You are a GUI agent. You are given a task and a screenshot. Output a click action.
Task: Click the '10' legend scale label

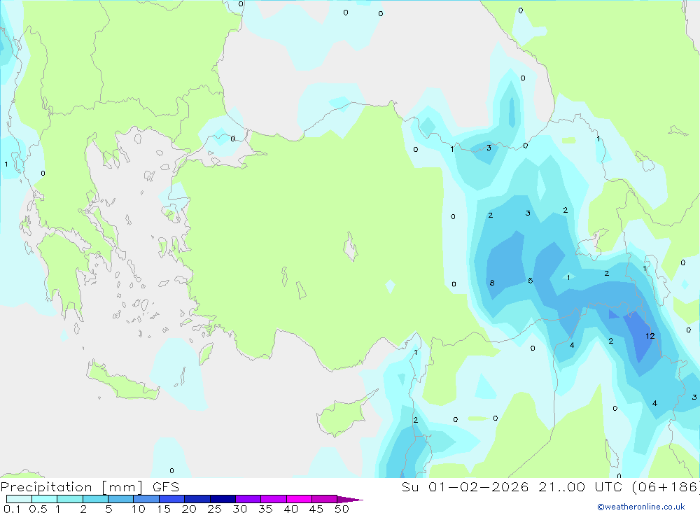(x=139, y=509)
